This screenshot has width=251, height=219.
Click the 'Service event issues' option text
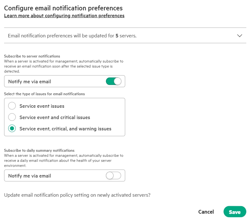42,106
